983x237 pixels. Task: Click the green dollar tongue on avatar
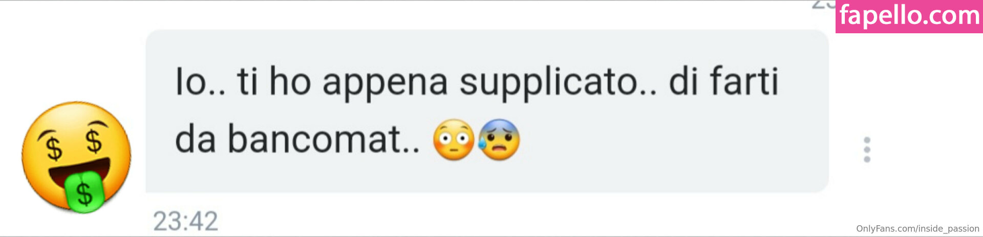pos(84,191)
